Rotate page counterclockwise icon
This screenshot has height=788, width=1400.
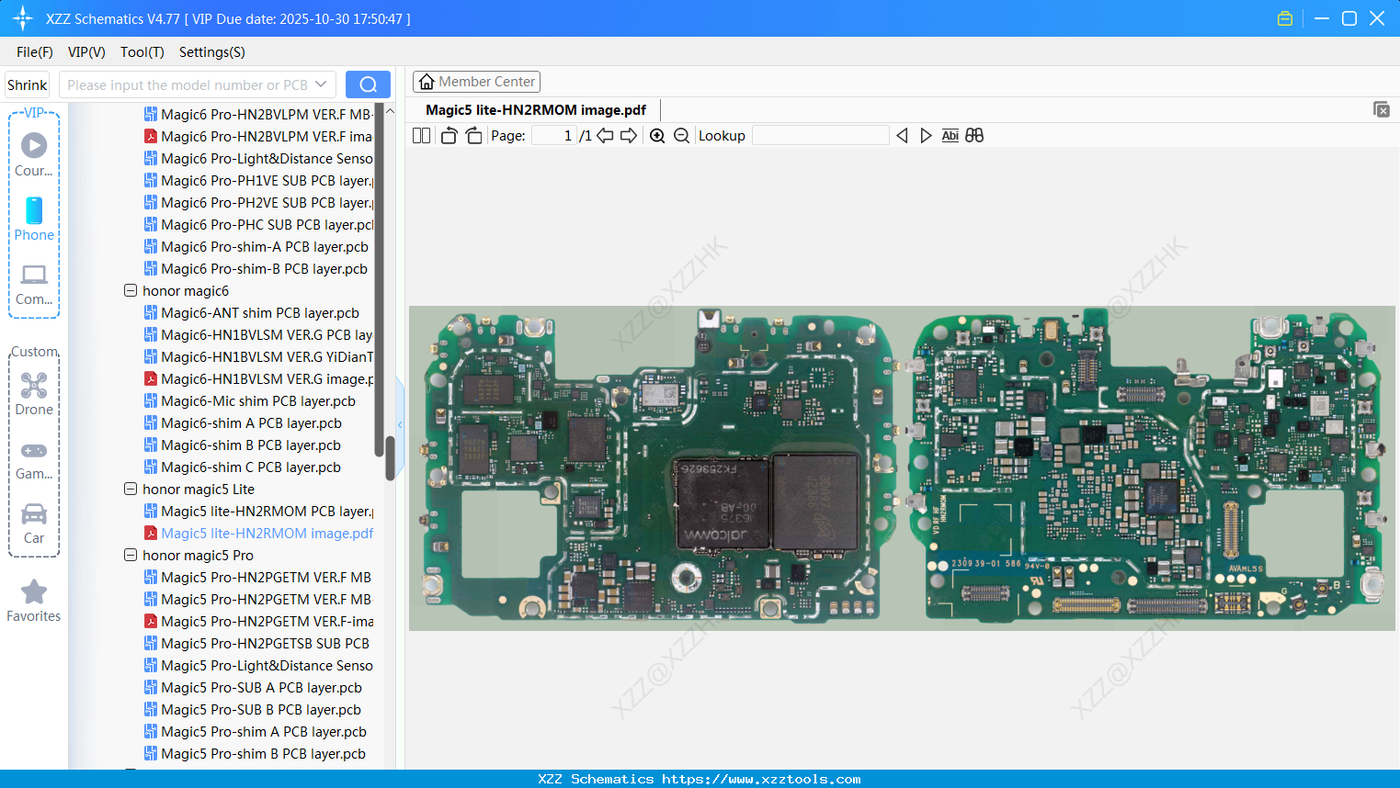[449, 135]
